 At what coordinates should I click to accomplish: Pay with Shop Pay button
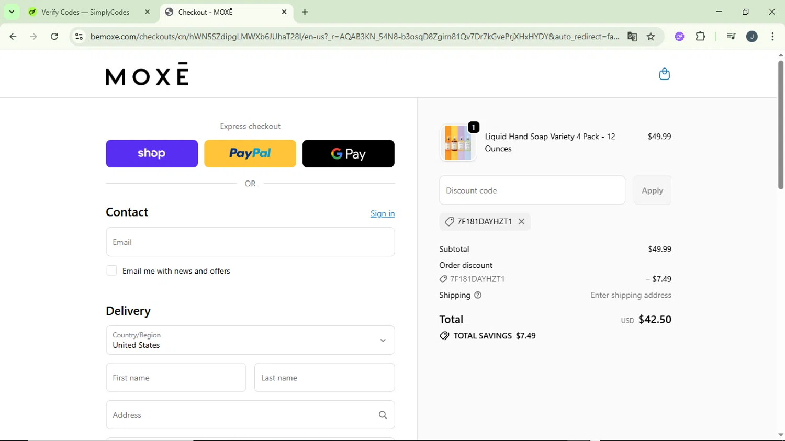pyautogui.click(x=152, y=153)
